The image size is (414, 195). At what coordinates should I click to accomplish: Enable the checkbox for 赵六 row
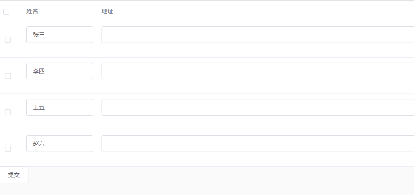[8, 149]
